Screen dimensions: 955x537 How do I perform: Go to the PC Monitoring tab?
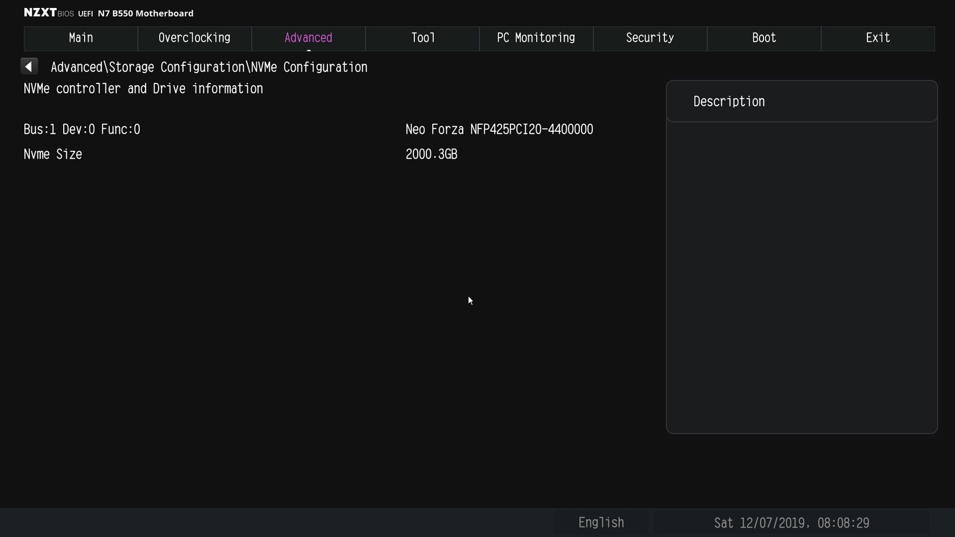[x=536, y=38]
